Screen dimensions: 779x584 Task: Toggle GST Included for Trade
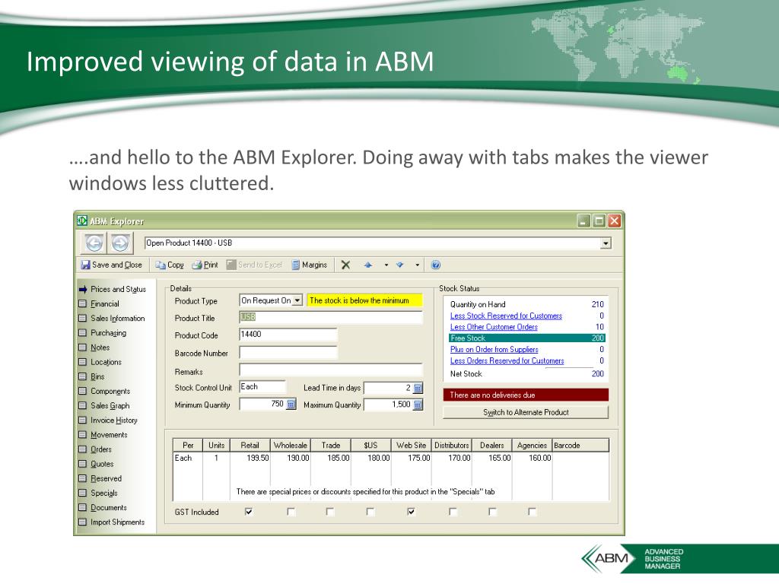330,512
